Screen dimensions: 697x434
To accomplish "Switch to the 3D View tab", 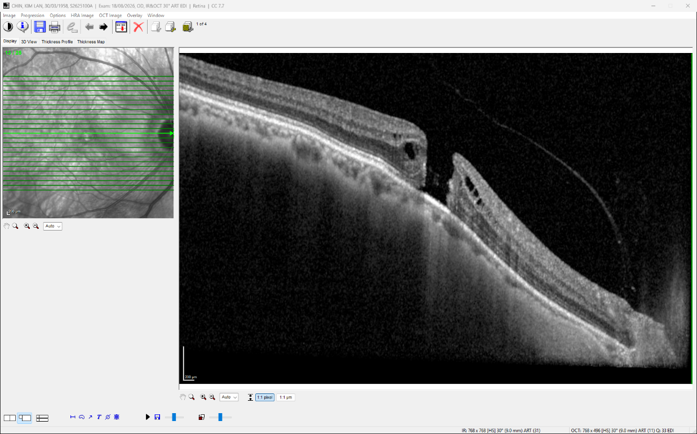I will (29, 42).
